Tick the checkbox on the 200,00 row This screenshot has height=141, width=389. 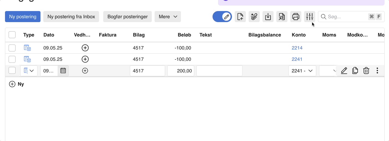12,71
